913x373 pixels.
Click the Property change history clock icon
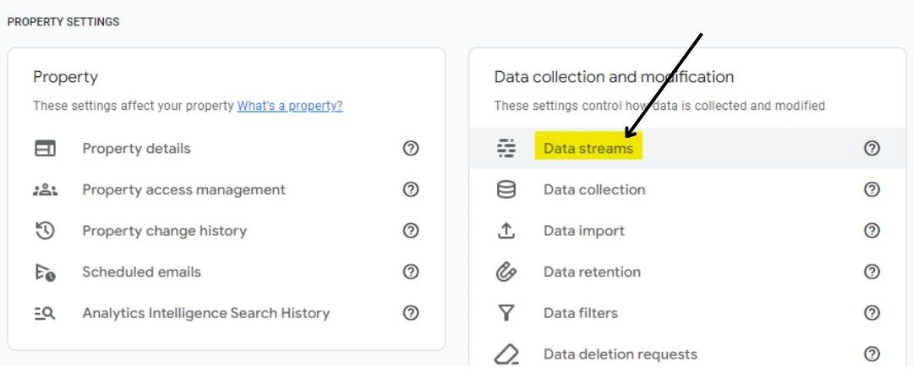tap(45, 231)
